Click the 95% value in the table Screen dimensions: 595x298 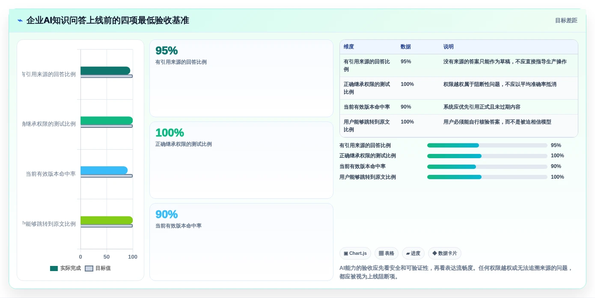coord(406,62)
